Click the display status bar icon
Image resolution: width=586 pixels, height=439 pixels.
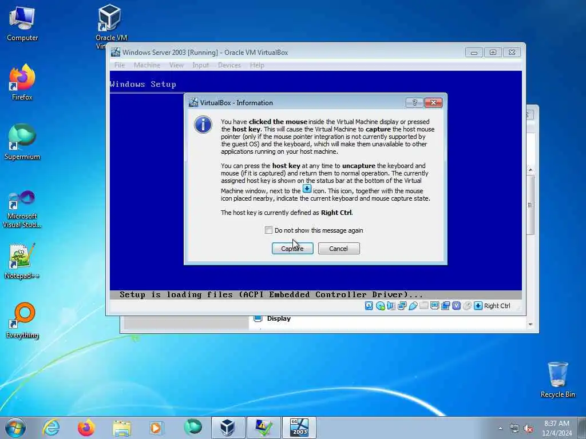(435, 306)
